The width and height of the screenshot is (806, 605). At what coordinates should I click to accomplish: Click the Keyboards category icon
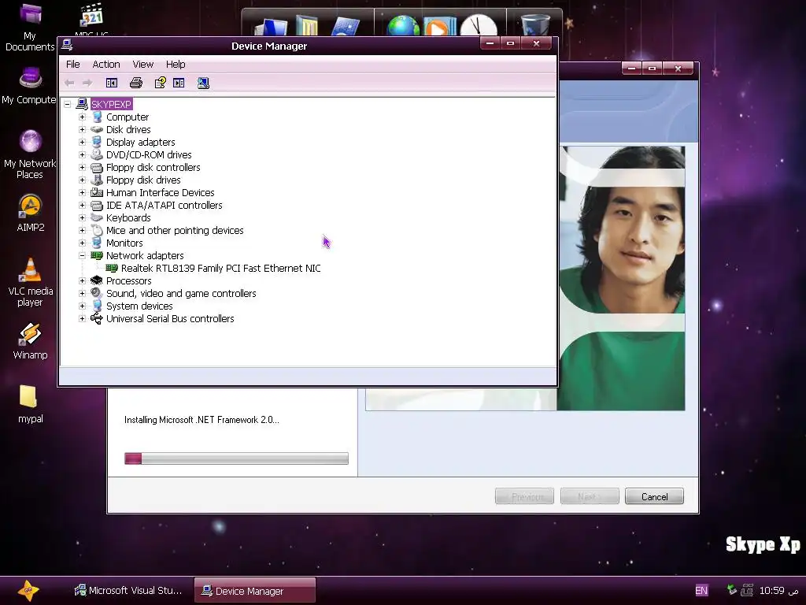coord(97,217)
